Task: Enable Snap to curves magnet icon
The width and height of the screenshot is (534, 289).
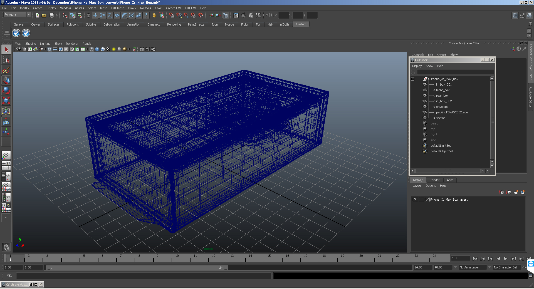Action: coord(179,15)
